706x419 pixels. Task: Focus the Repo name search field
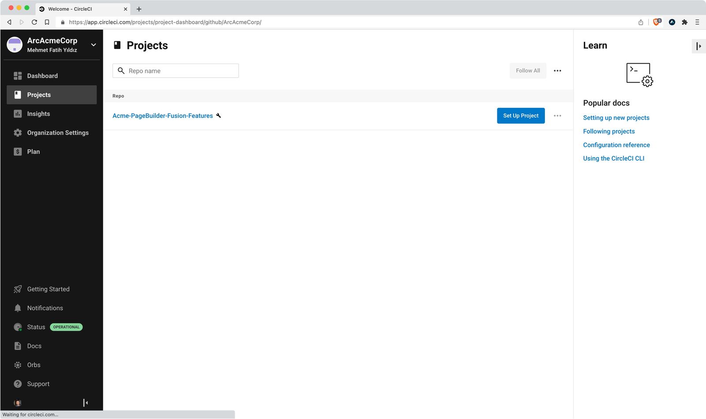(x=176, y=71)
